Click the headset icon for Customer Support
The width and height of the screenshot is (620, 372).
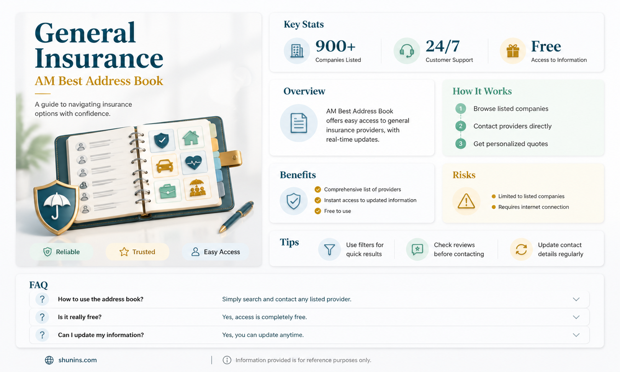pyautogui.click(x=407, y=51)
